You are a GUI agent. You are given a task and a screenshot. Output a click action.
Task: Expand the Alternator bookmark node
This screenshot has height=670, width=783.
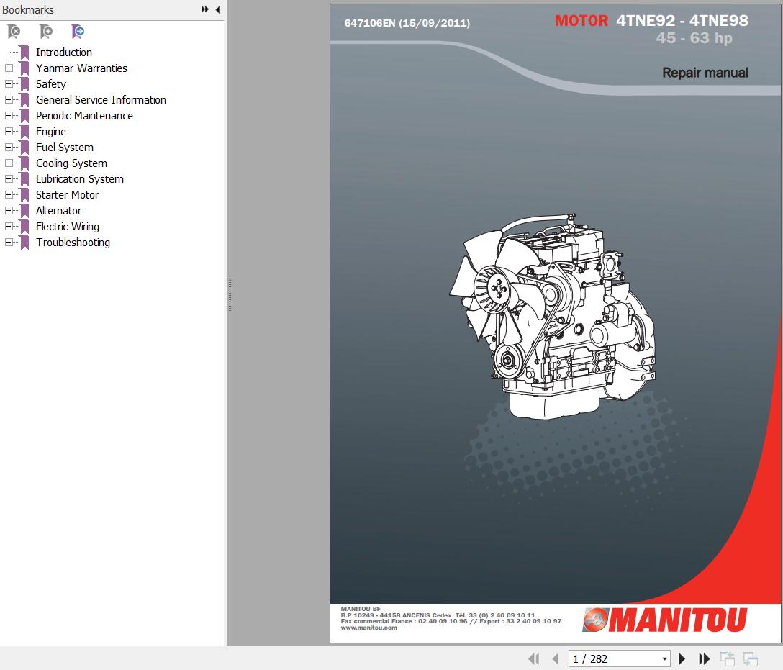pyautogui.click(x=9, y=211)
